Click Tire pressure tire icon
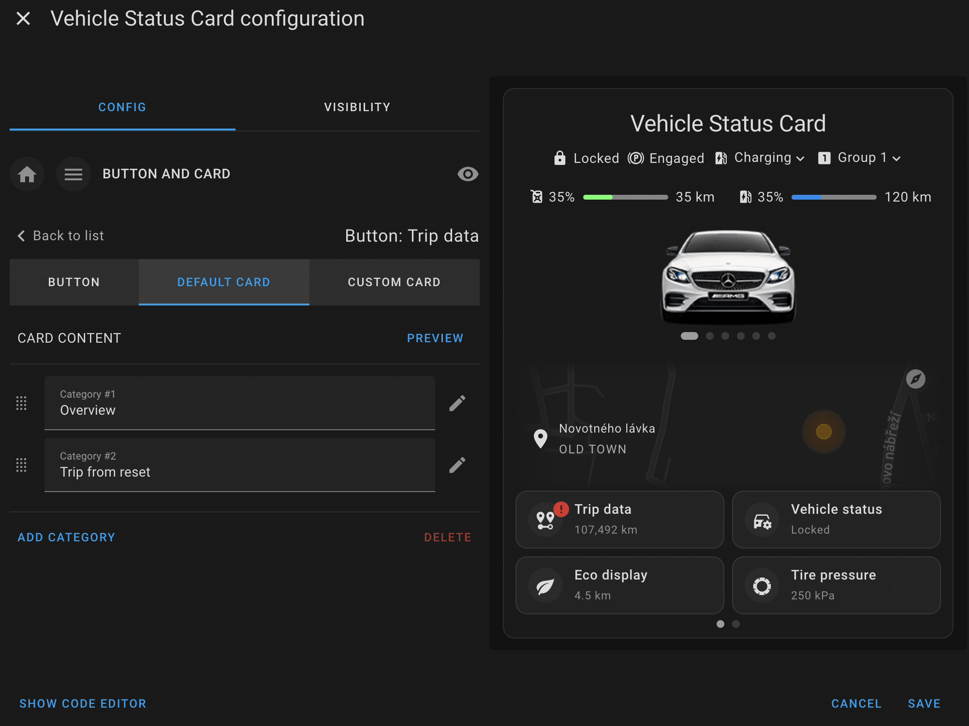Image resolution: width=969 pixels, height=726 pixels. click(x=762, y=586)
